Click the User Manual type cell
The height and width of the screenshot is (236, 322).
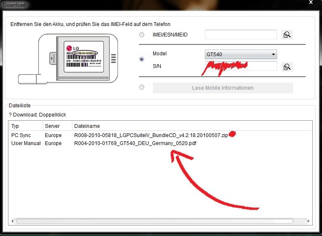26,143
